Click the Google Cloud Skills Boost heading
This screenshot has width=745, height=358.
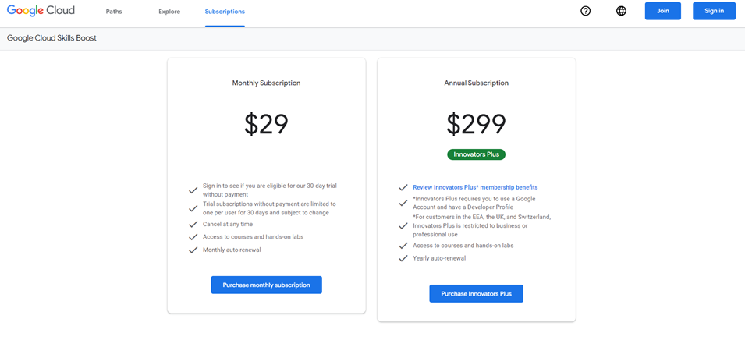(x=51, y=38)
